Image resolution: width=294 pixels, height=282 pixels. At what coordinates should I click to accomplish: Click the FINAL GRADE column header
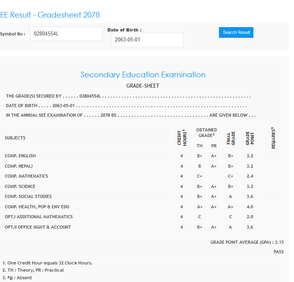pos(231,138)
